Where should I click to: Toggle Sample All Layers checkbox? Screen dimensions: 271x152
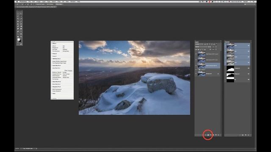35,4
